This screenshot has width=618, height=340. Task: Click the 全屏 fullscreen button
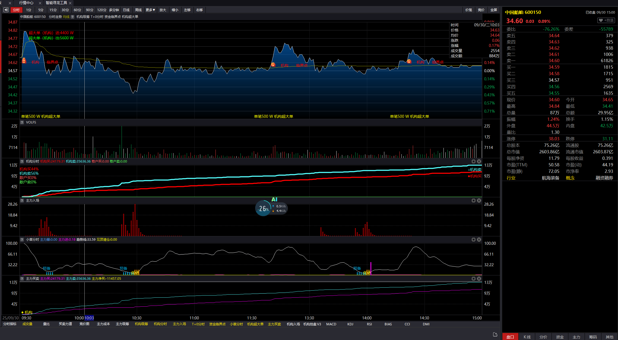pyautogui.click(x=493, y=10)
